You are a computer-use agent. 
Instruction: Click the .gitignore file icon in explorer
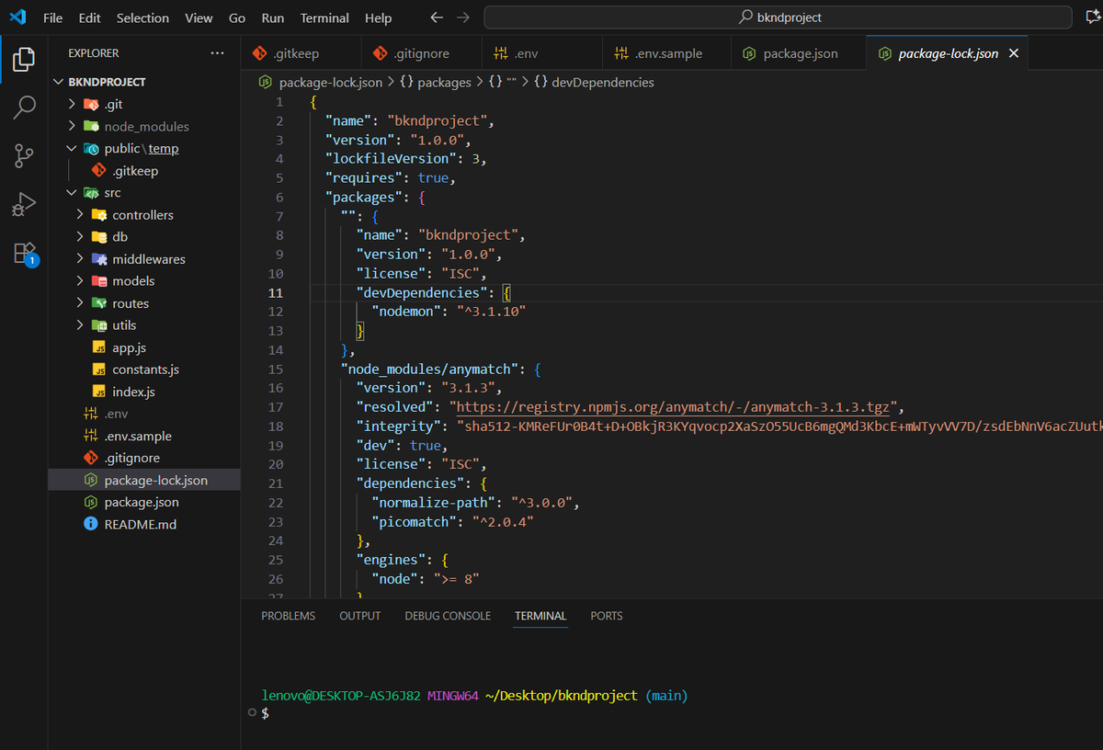(90, 458)
